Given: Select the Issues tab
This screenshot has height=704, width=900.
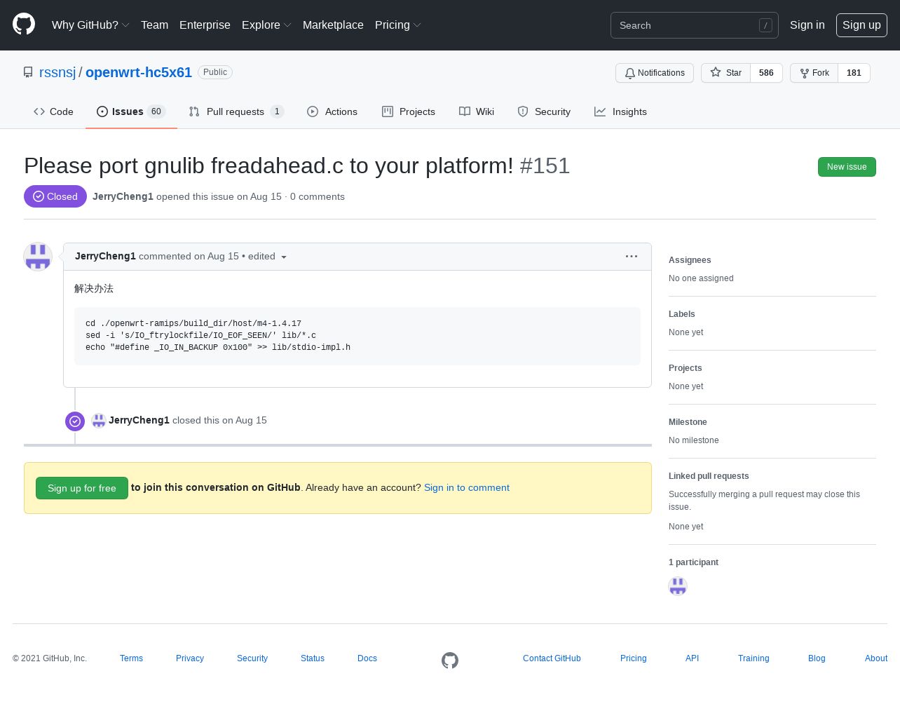Looking at the screenshot, I should pos(131,111).
